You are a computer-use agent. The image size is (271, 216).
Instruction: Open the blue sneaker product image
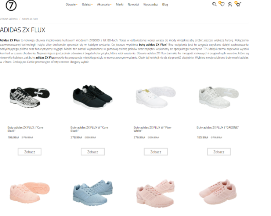click(x=93, y=193)
